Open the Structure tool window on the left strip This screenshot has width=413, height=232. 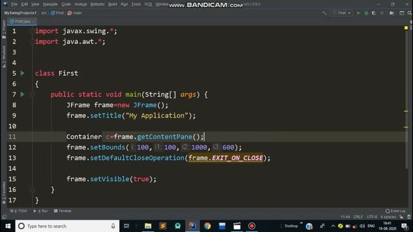click(4, 57)
